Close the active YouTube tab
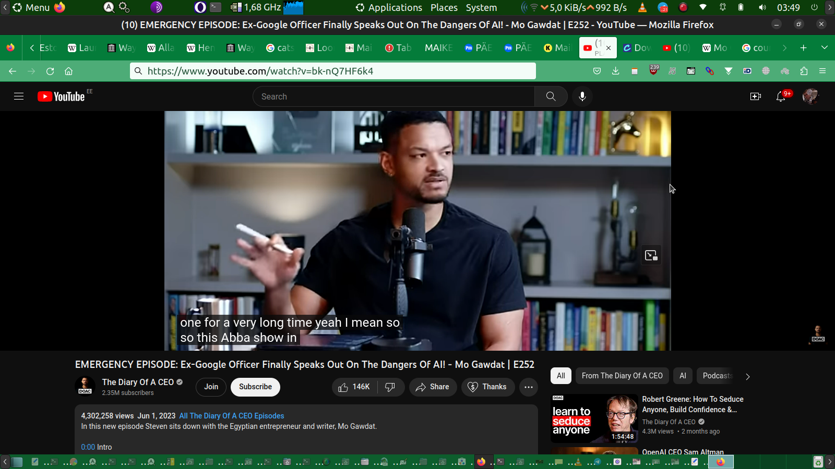 pyautogui.click(x=609, y=48)
